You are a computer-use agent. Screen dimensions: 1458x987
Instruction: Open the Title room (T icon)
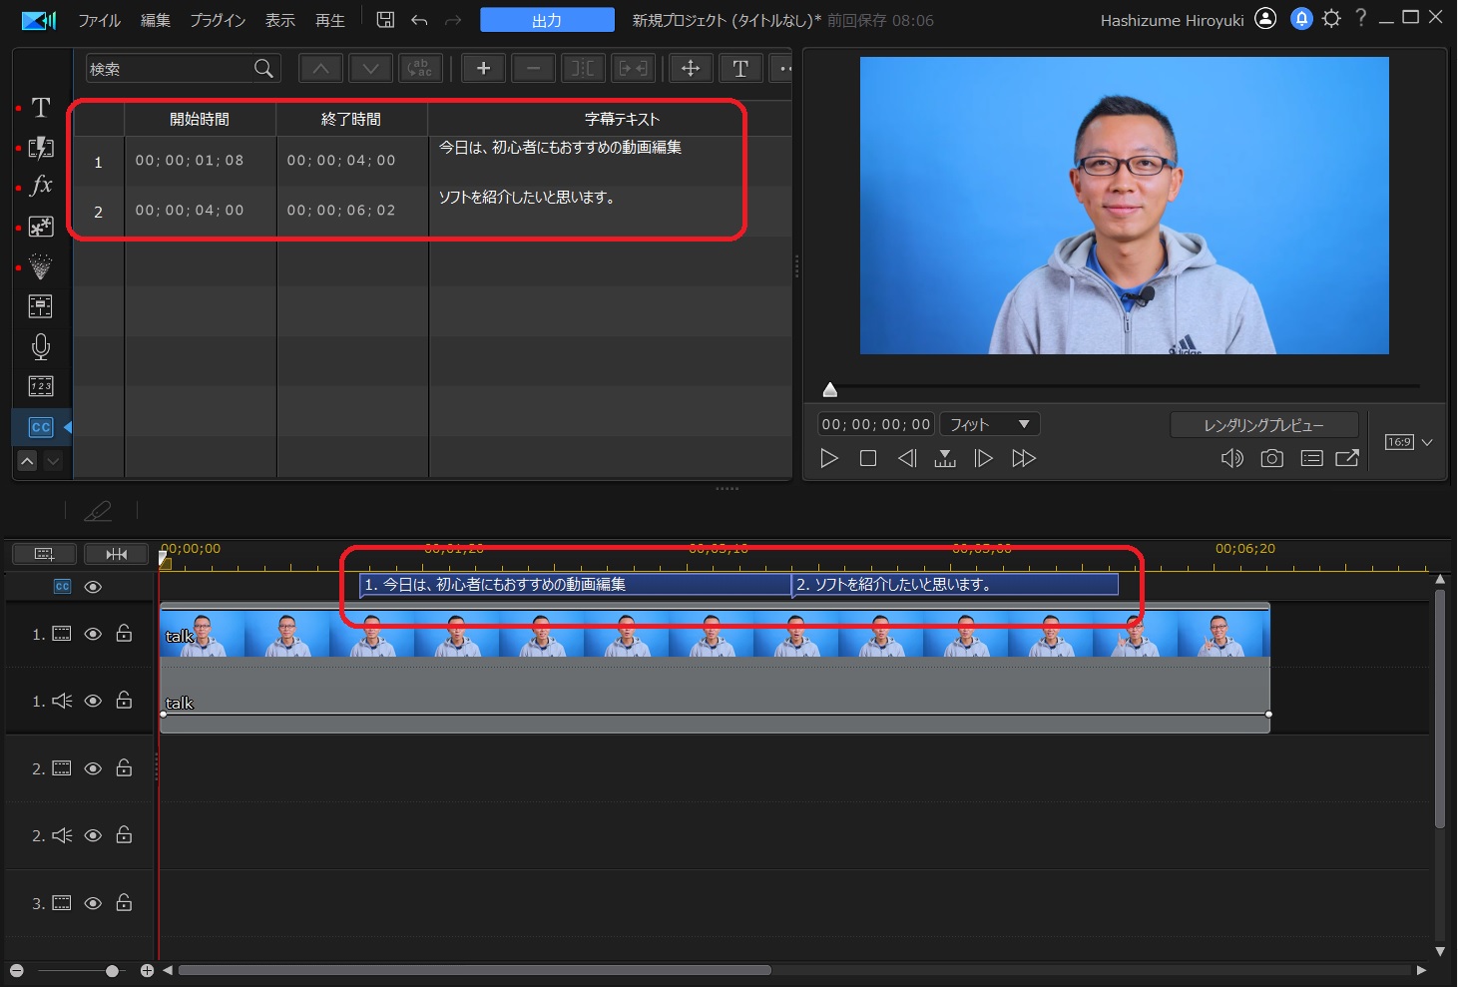pyautogui.click(x=41, y=108)
